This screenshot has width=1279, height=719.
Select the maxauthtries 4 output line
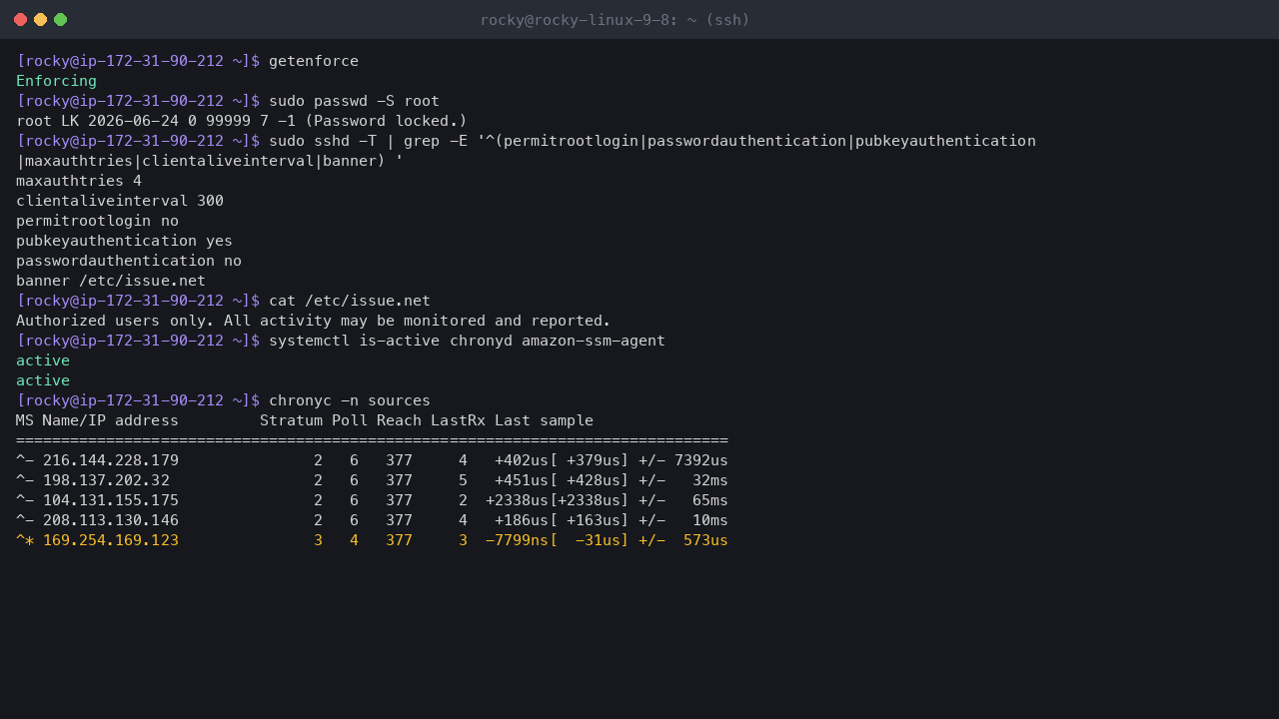click(x=79, y=181)
